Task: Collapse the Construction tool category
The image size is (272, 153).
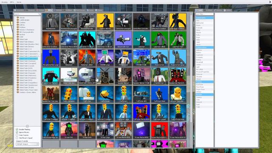Action: [x=204, y=47]
